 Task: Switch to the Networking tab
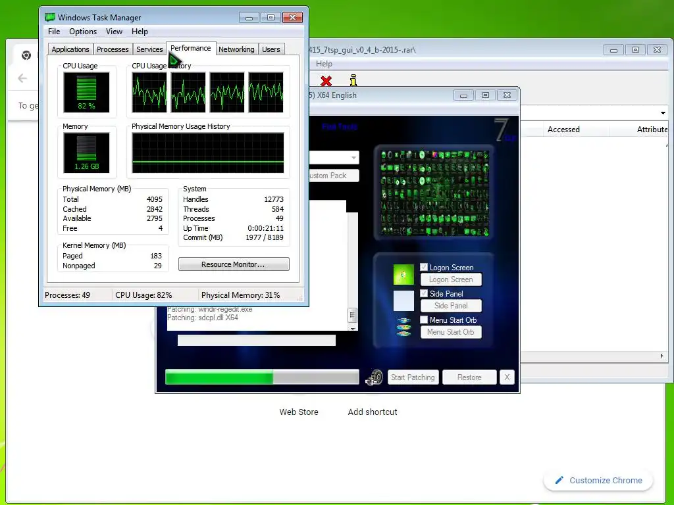click(236, 49)
